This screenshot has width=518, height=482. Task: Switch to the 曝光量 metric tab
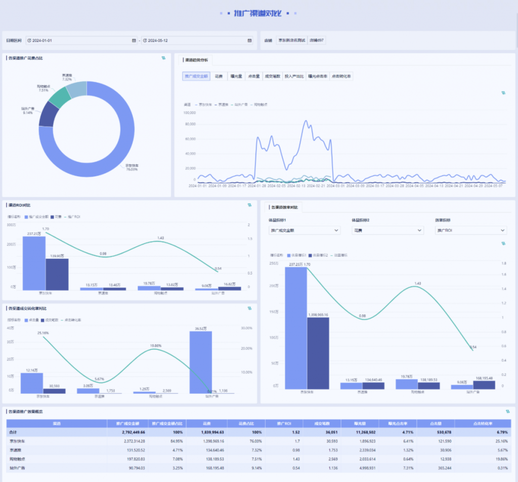pos(235,76)
